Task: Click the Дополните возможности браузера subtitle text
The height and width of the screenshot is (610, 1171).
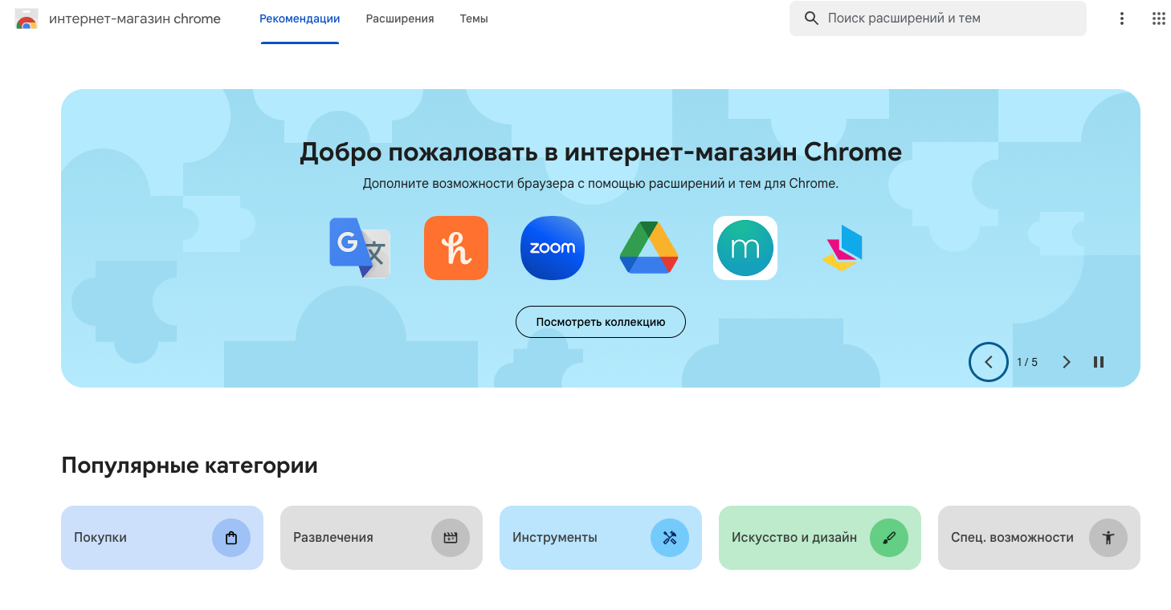Action: (601, 184)
